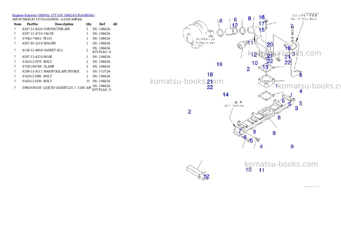Click callout number 17 in diagram
The width and height of the screenshot is (341, 241).
pyautogui.click(x=262, y=24)
